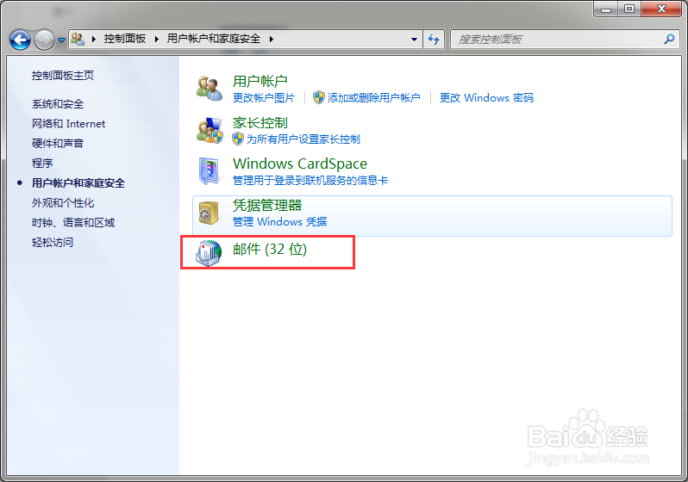This screenshot has width=688, height=482.
Task: Expand the arrow after 控制面板 breadcrumb
Action: click(x=156, y=39)
